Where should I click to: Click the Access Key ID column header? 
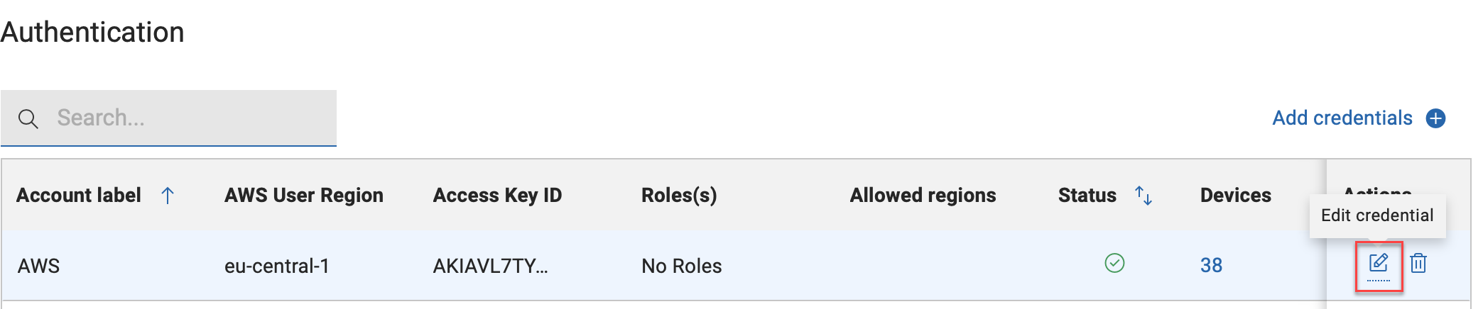pos(497,196)
